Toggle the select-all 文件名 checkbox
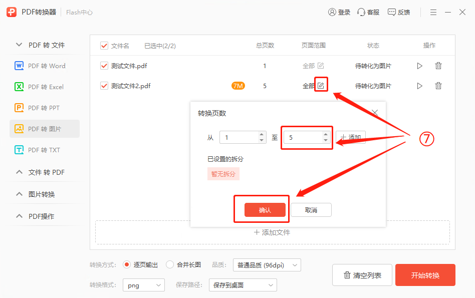Screen dimensions: 475x298 click(x=104, y=45)
